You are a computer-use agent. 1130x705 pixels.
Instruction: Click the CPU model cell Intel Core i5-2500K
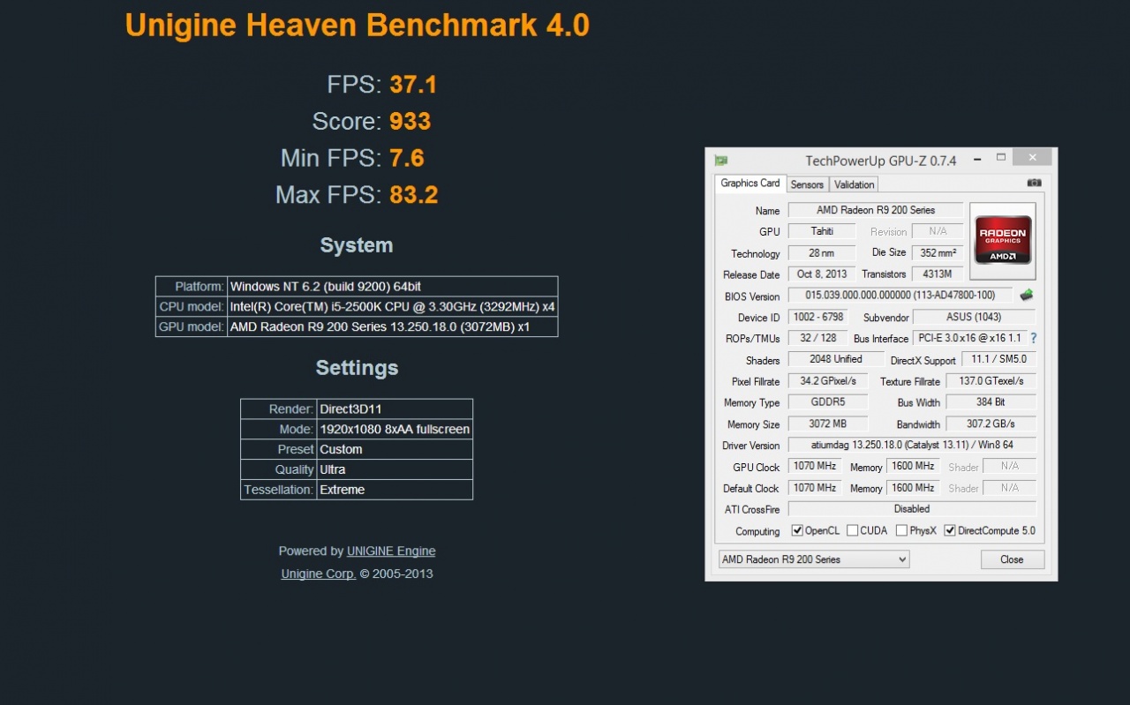(x=392, y=307)
